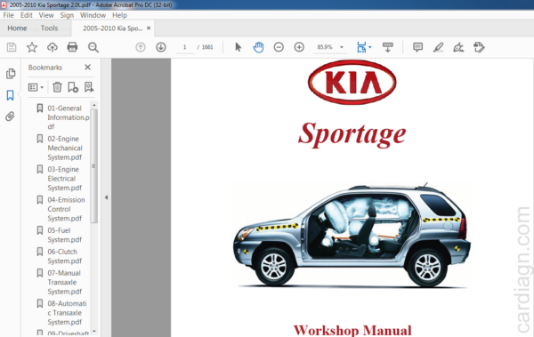Open the zoom level 85.9% dropdown
Screen dimensions: 534x337
pos(342,47)
